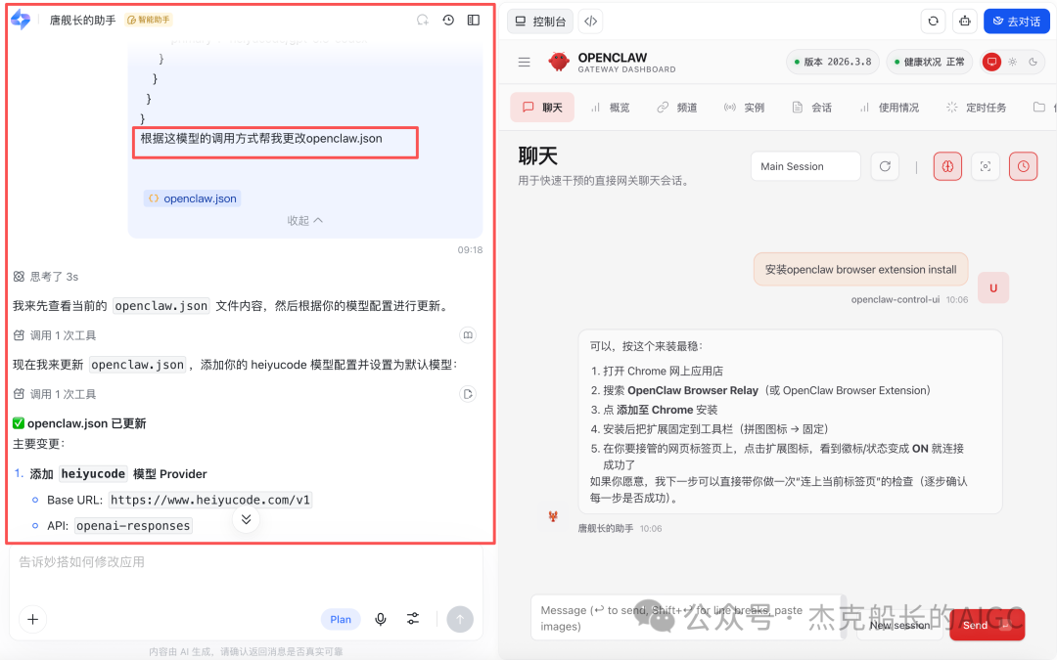This screenshot has height=660, width=1057.
Task: Switch to the 控制台 tab
Action: pyautogui.click(x=540, y=21)
